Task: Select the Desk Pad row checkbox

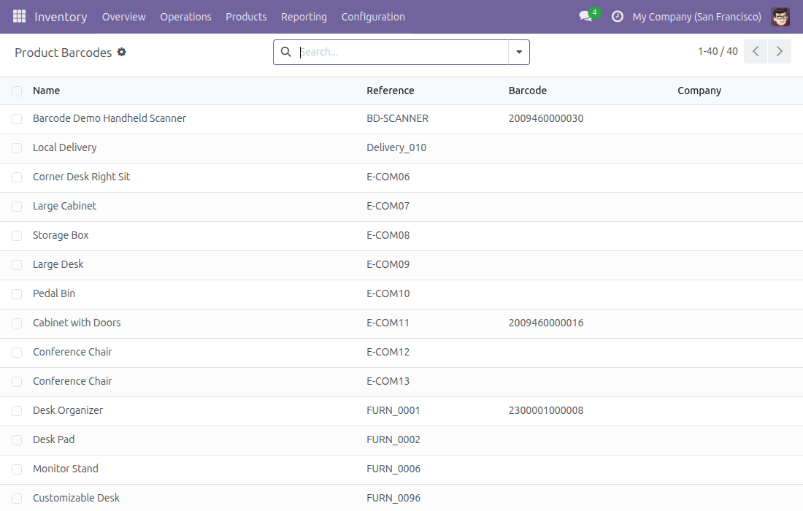Action: tap(17, 440)
